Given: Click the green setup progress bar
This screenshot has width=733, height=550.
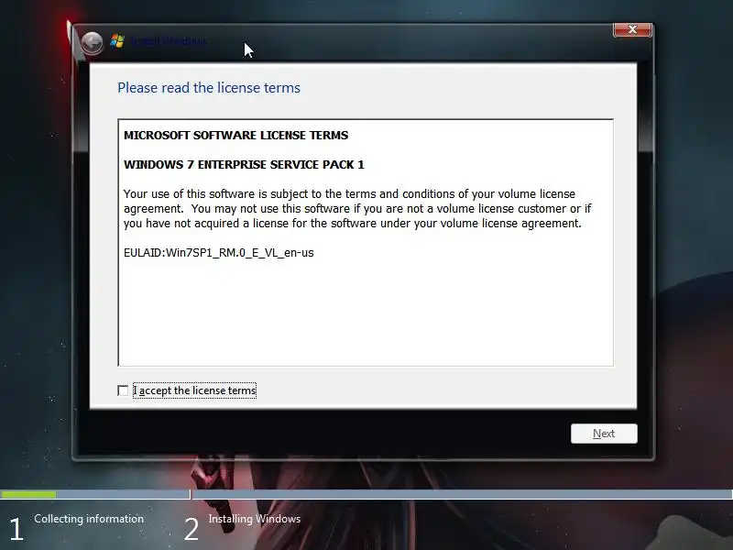Looking at the screenshot, I should 28,494.
